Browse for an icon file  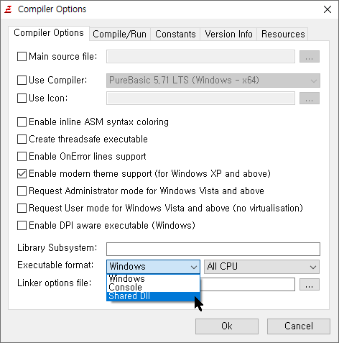point(310,99)
